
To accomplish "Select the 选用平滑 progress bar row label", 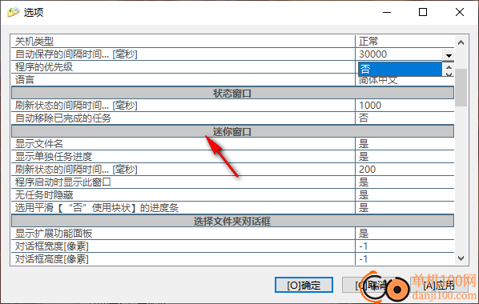I will (97, 208).
